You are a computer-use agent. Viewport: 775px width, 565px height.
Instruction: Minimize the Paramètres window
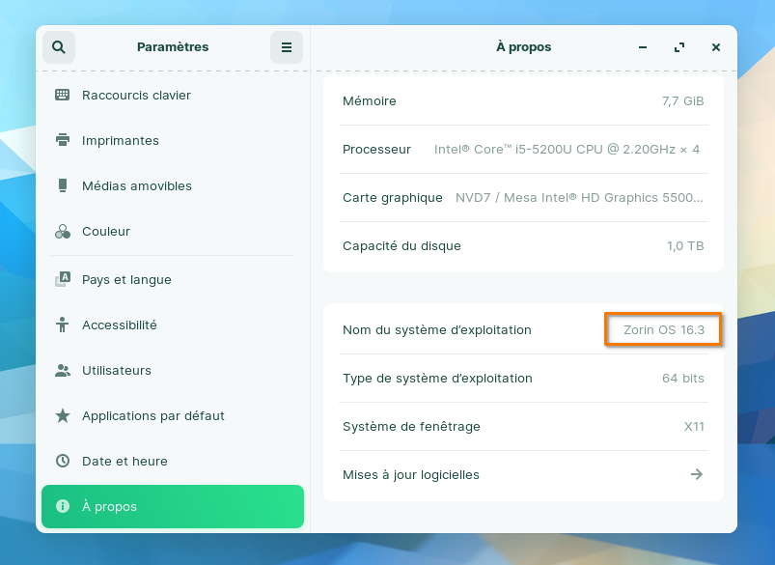pos(643,47)
